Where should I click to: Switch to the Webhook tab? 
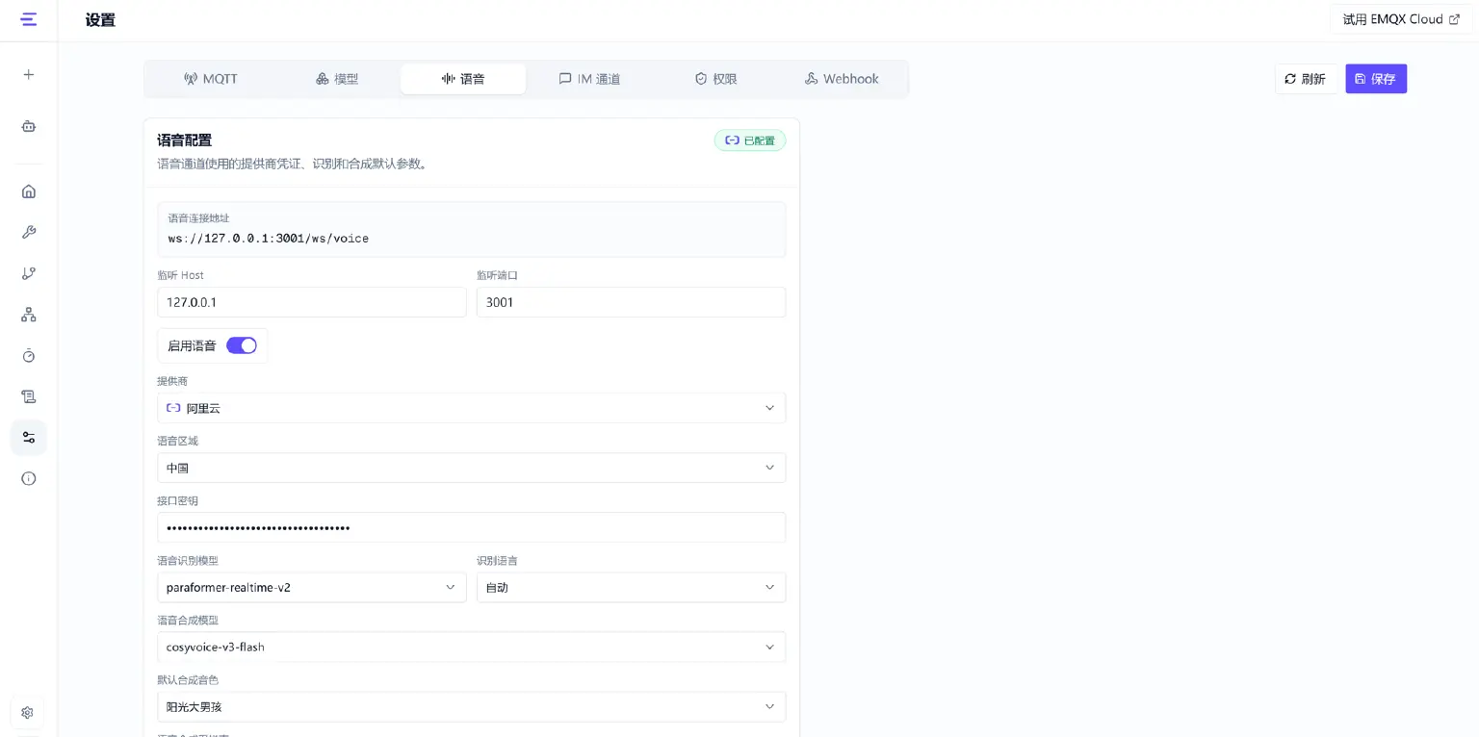pyautogui.click(x=842, y=79)
